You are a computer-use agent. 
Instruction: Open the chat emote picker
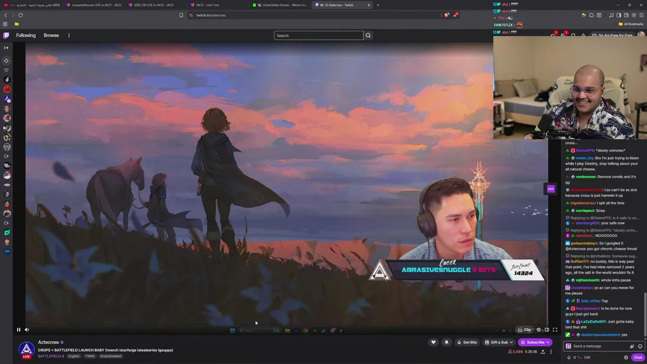[x=640, y=346]
